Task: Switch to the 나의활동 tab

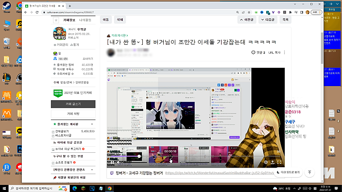Action: point(85,20)
